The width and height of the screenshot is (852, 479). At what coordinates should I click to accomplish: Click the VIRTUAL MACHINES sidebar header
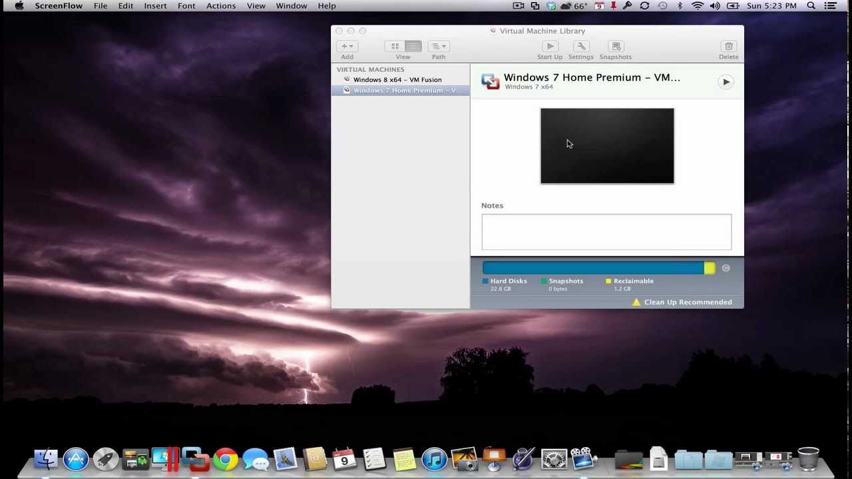pos(371,69)
